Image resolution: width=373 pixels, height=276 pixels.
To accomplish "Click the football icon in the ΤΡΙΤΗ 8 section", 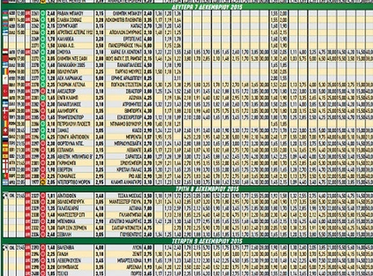I will [5, 196].
